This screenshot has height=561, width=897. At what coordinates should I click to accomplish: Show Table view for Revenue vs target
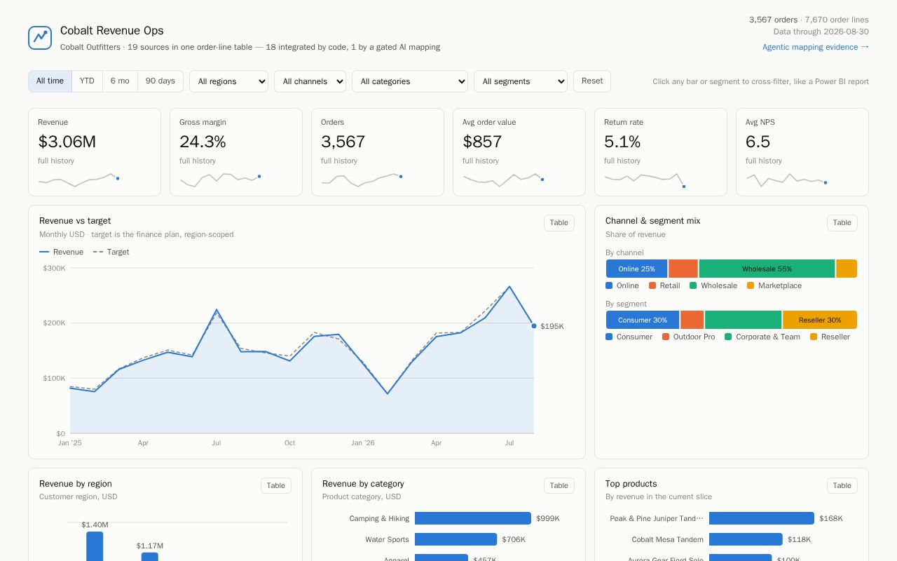coord(559,223)
